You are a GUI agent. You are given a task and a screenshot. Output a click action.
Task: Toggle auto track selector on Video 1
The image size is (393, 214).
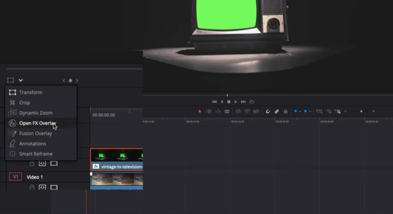[43, 187]
